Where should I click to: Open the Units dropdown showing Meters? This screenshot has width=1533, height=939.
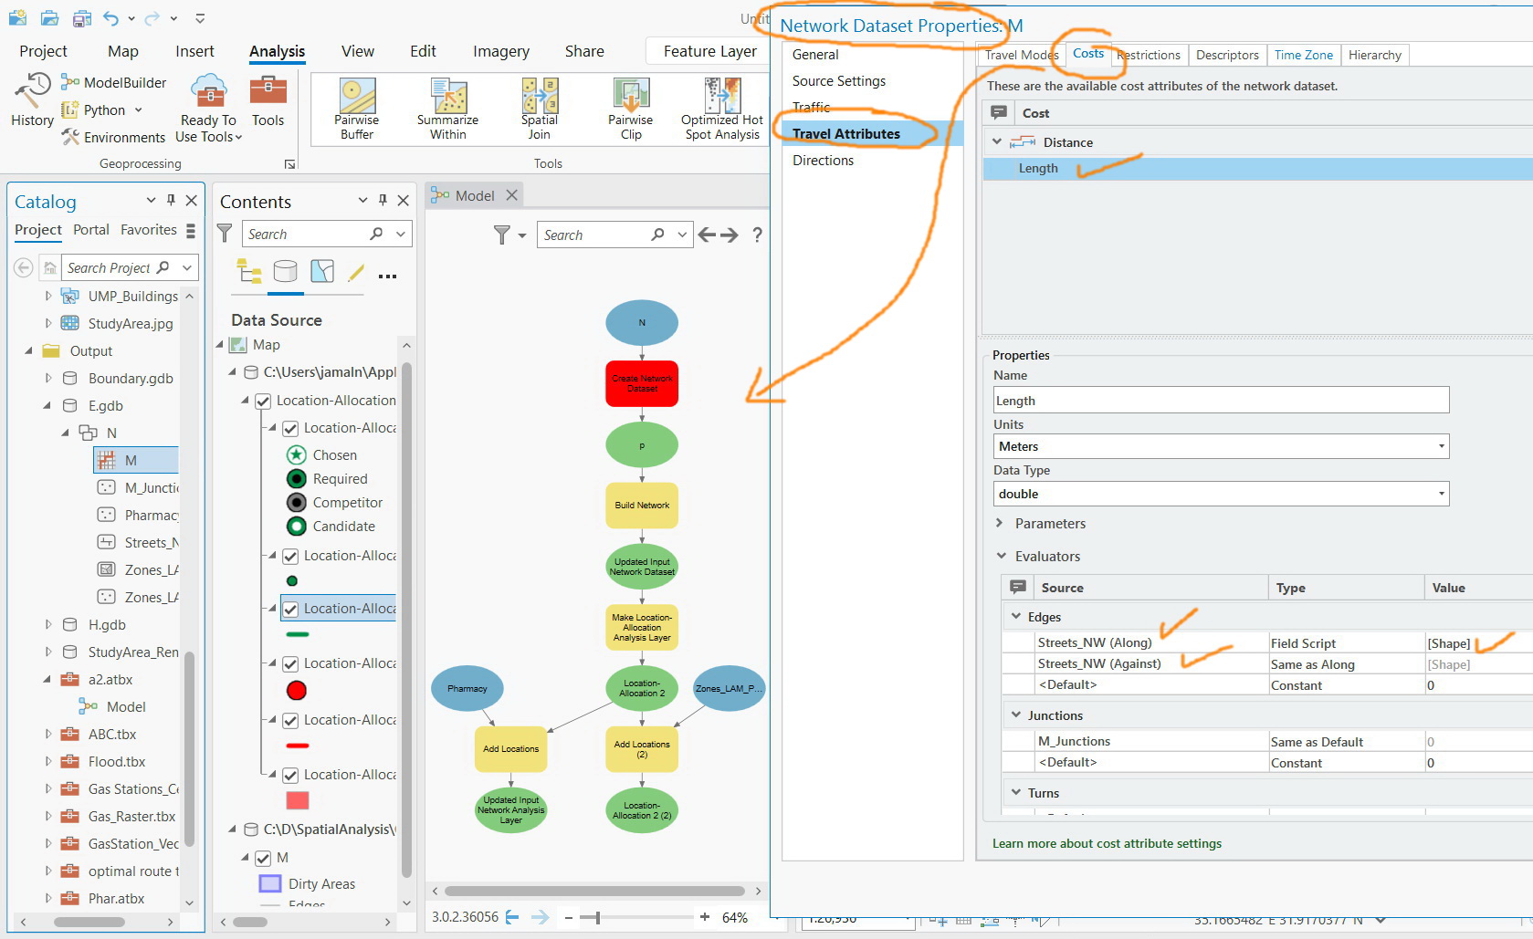pyautogui.click(x=1221, y=446)
